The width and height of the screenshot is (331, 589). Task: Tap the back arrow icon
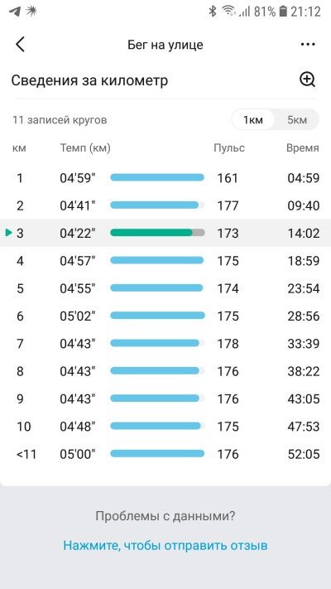pyautogui.click(x=20, y=45)
